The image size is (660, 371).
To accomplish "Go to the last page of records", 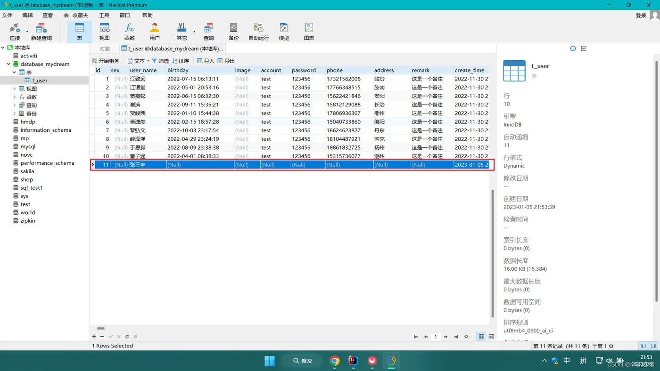I will 456,337.
